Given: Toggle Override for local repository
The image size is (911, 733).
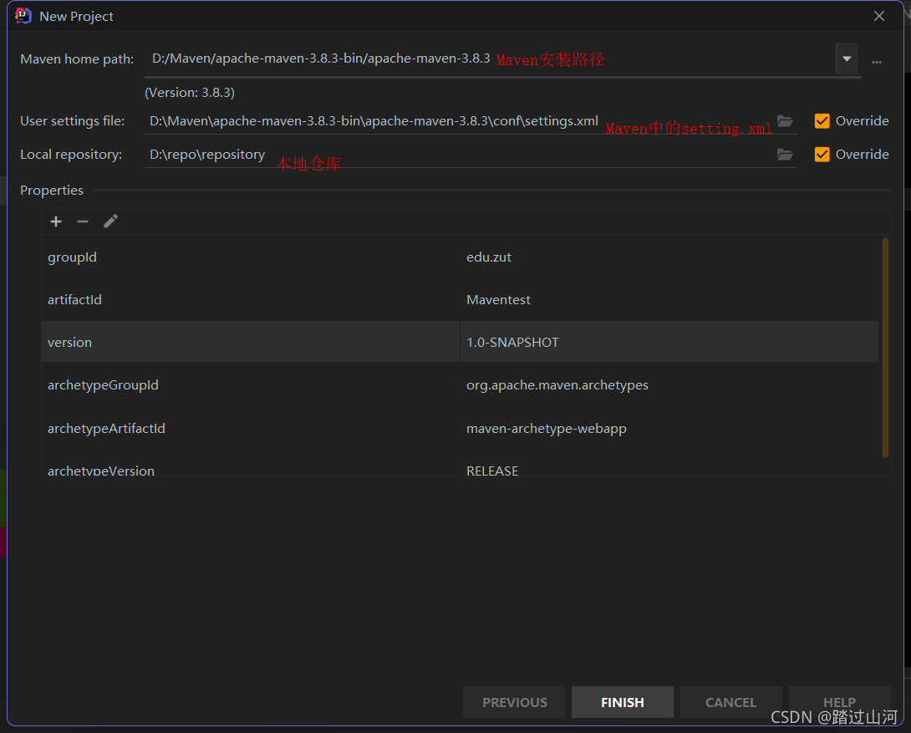Looking at the screenshot, I should coord(822,155).
